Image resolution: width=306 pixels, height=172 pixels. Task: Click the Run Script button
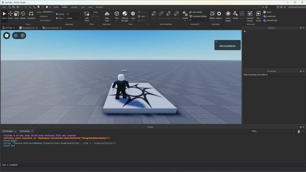tap(258, 16)
